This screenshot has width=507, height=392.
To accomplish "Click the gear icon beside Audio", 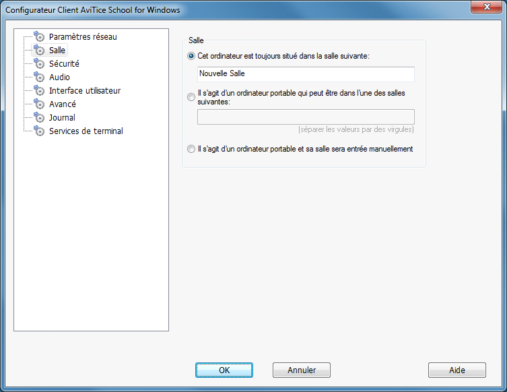I will click(x=39, y=77).
